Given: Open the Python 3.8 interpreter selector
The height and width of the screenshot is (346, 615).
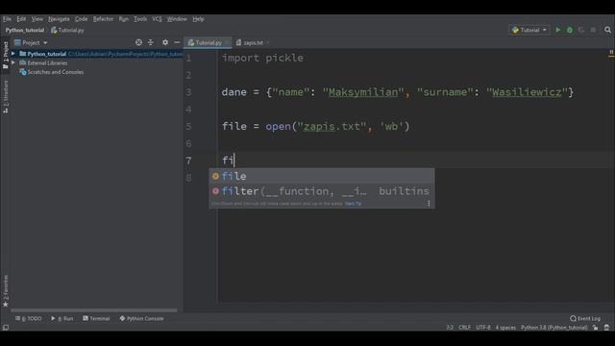Looking at the screenshot, I should (554, 327).
